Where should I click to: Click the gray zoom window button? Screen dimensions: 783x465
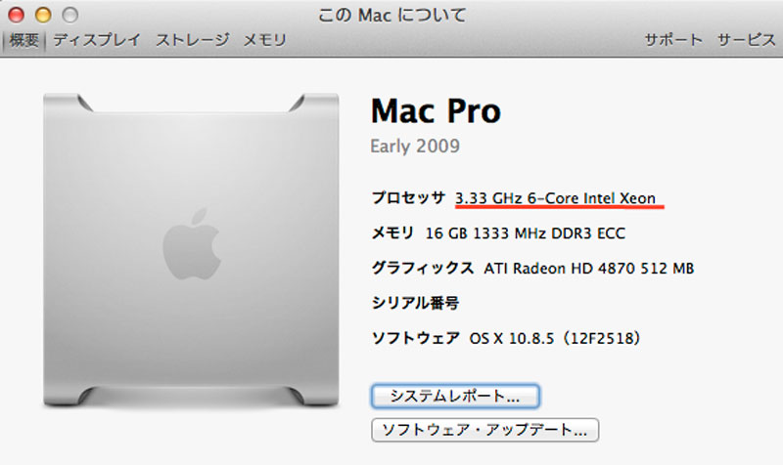(69, 15)
